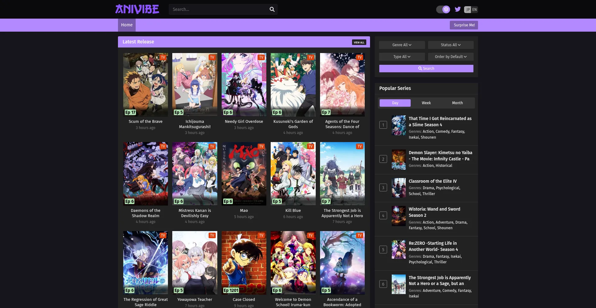Click the Ep 17 badge on Scum of the Brave
The image size is (596, 308).
click(x=130, y=112)
